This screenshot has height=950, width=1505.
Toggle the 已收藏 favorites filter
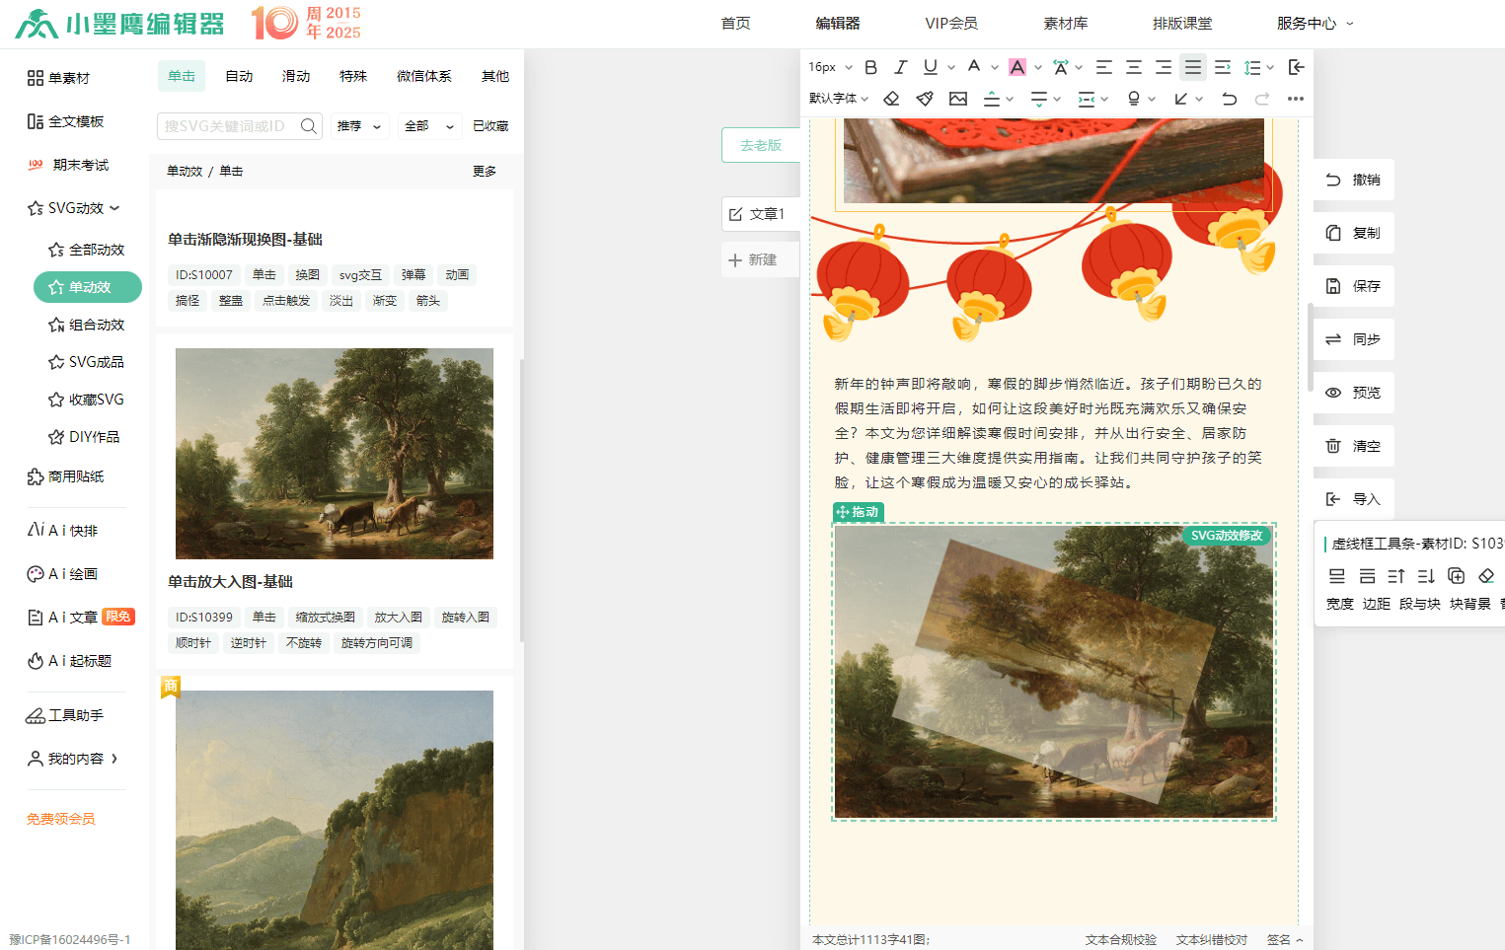coord(490,126)
